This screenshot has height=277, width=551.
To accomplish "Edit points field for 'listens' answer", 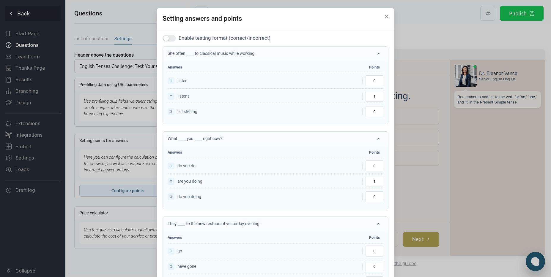I will (374, 96).
